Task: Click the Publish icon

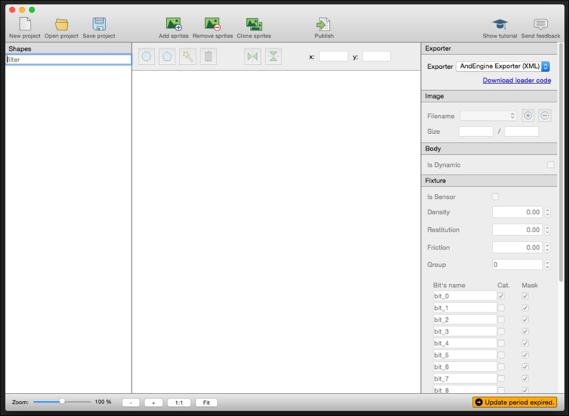Action: coord(324,24)
